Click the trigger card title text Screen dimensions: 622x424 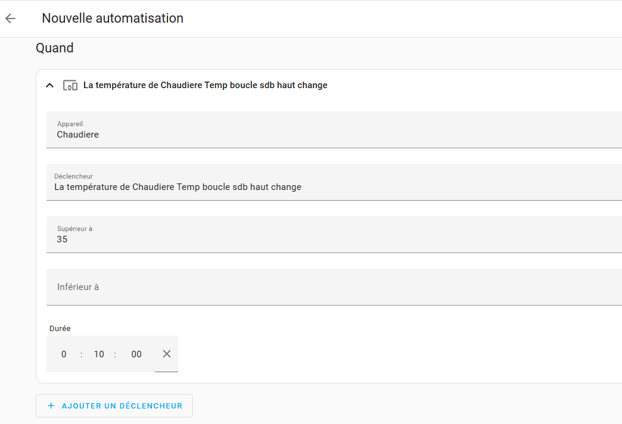[205, 85]
